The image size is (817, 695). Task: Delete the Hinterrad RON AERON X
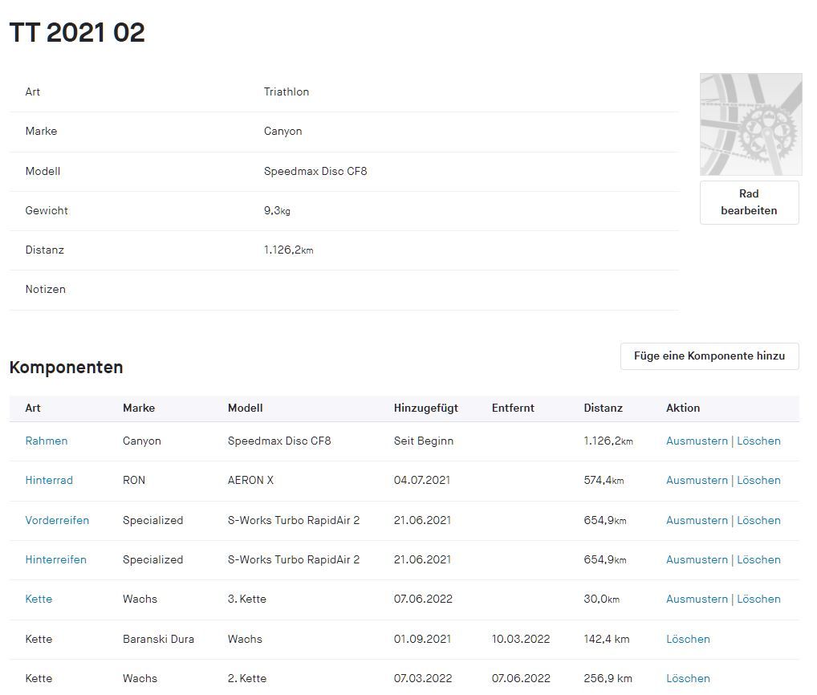[758, 480]
